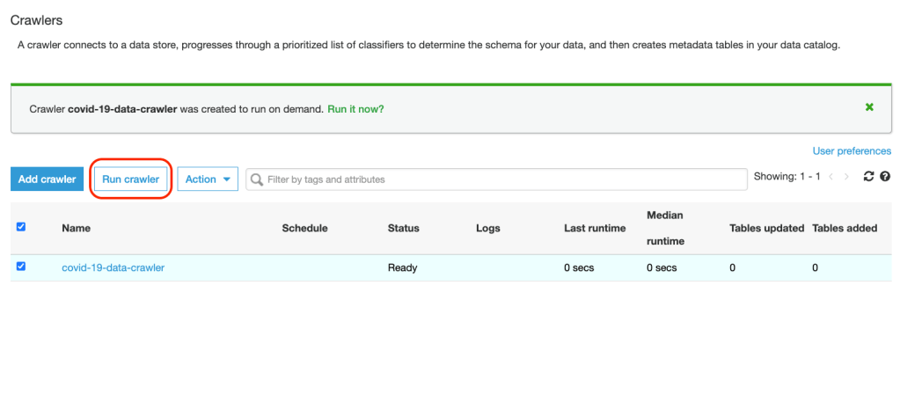Open the help question mark icon
The height and width of the screenshot is (395, 900).
[x=885, y=177]
